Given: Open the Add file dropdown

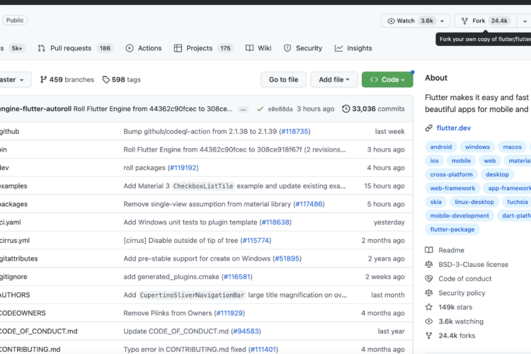Looking at the screenshot, I should [x=334, y=79].
